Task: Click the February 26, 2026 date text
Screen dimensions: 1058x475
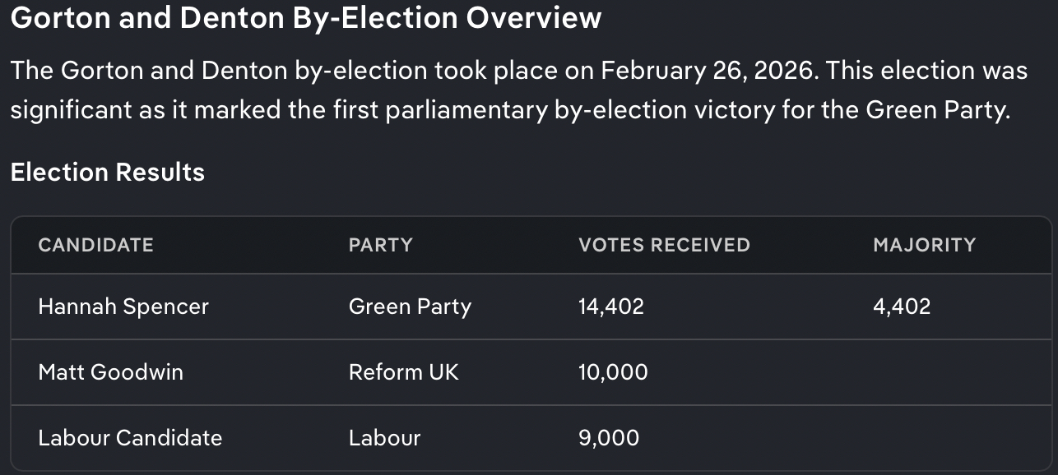Action: (708, 71)
